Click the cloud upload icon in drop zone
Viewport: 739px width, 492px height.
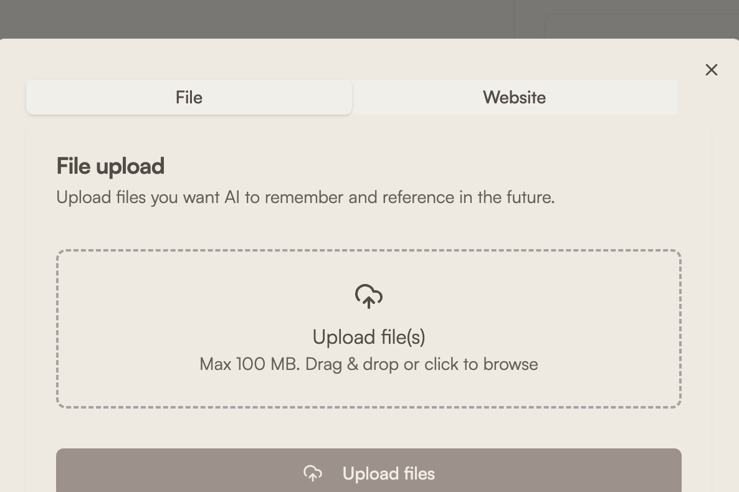[x=369, y=296]
